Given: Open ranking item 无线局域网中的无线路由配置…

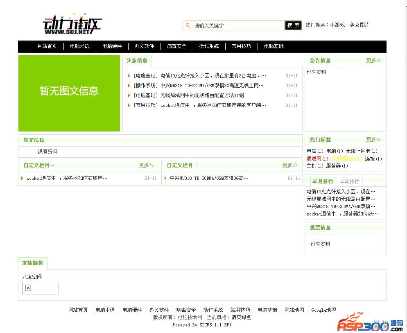Looking at the screenshot, I should point(341,199).
